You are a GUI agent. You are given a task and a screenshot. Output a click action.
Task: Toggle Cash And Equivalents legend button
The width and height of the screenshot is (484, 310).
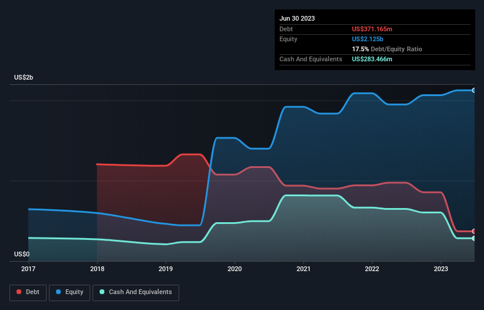coord(136,292)
